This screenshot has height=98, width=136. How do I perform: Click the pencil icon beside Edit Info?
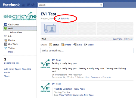tap(59, 18)
